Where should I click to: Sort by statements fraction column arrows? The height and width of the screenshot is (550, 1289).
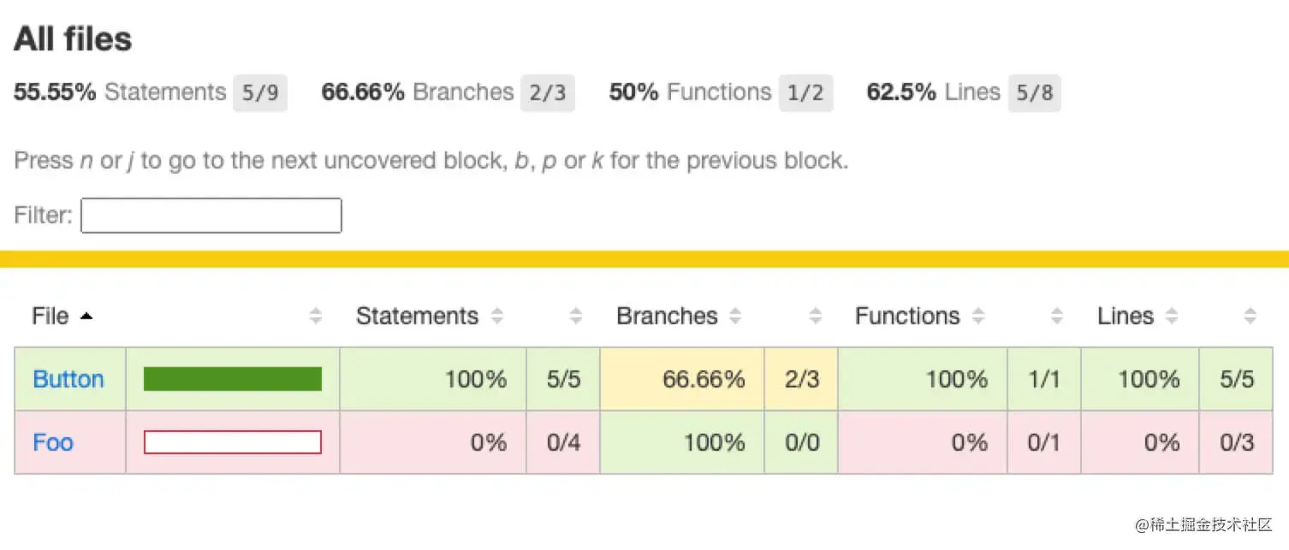point(576,316)
